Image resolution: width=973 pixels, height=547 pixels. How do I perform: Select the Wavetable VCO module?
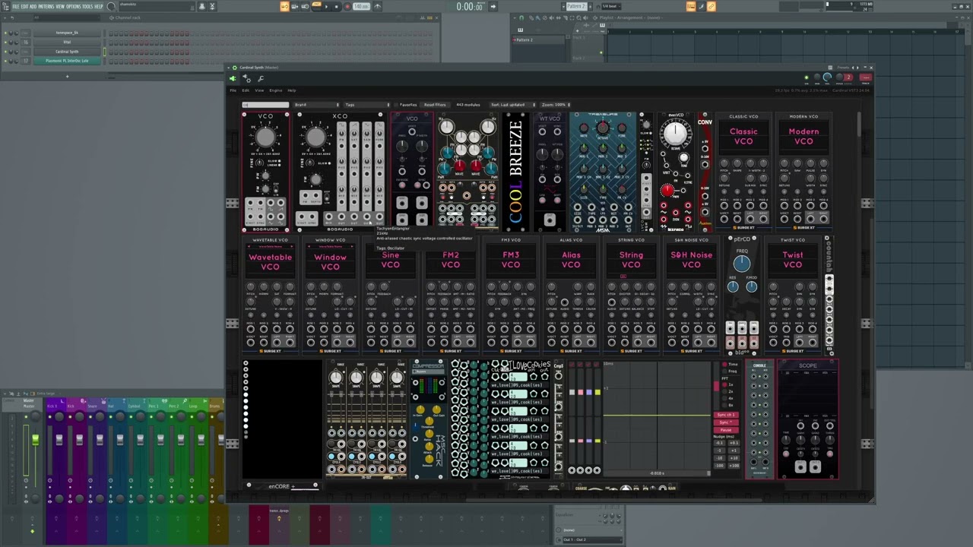point(270,295)
